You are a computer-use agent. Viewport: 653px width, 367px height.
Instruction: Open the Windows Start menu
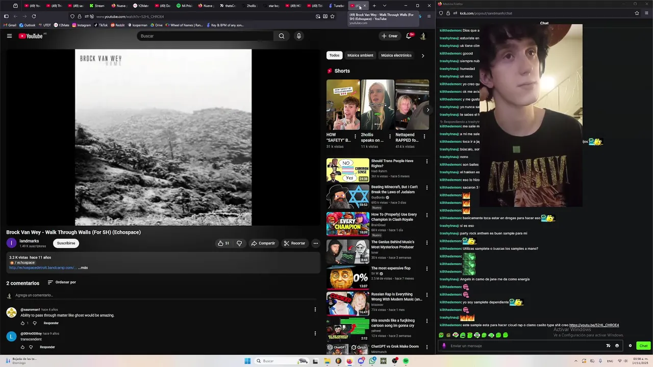(x=247, y=361)
